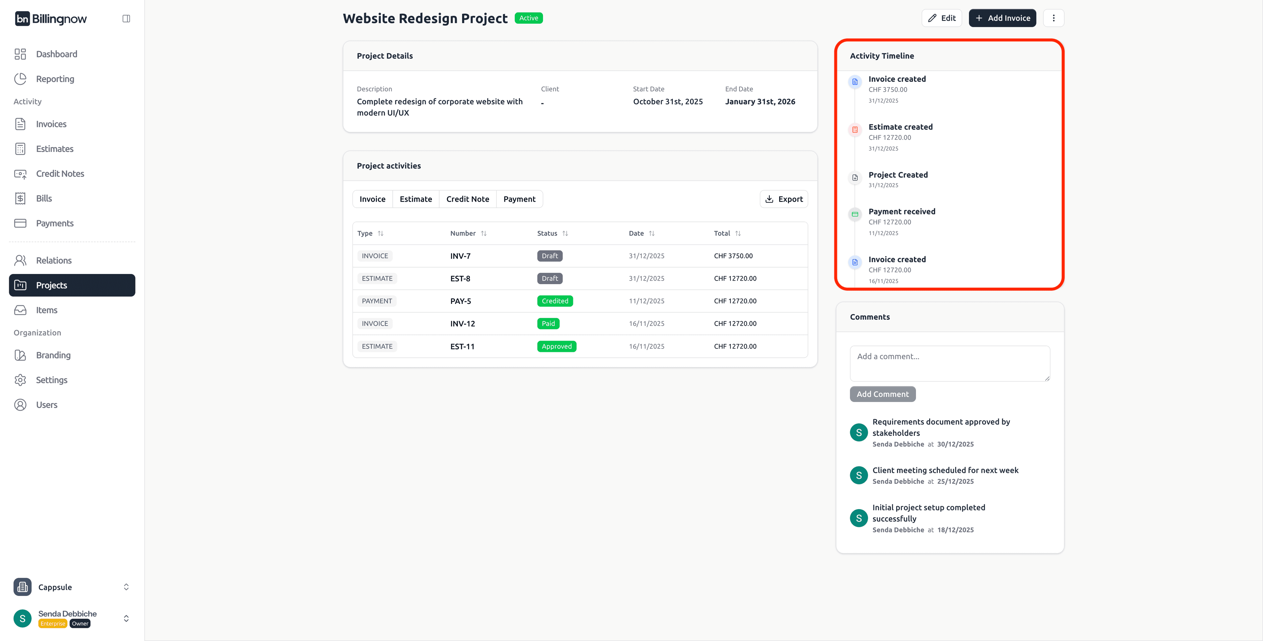Collapse the sidebar using the panel icon
This screenshot has height=641, width=1263.
[x=126, y=19]
